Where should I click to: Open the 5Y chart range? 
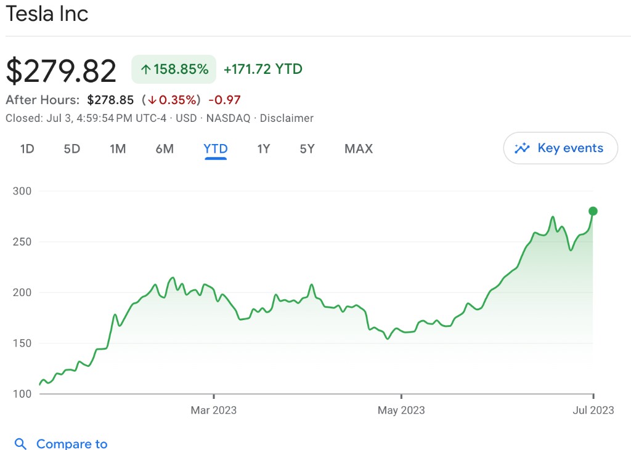point(307,149)
